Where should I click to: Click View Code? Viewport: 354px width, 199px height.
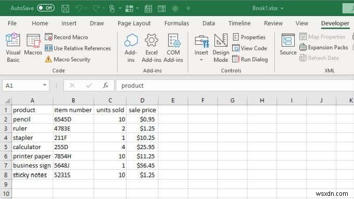click(x=250, y=48)
